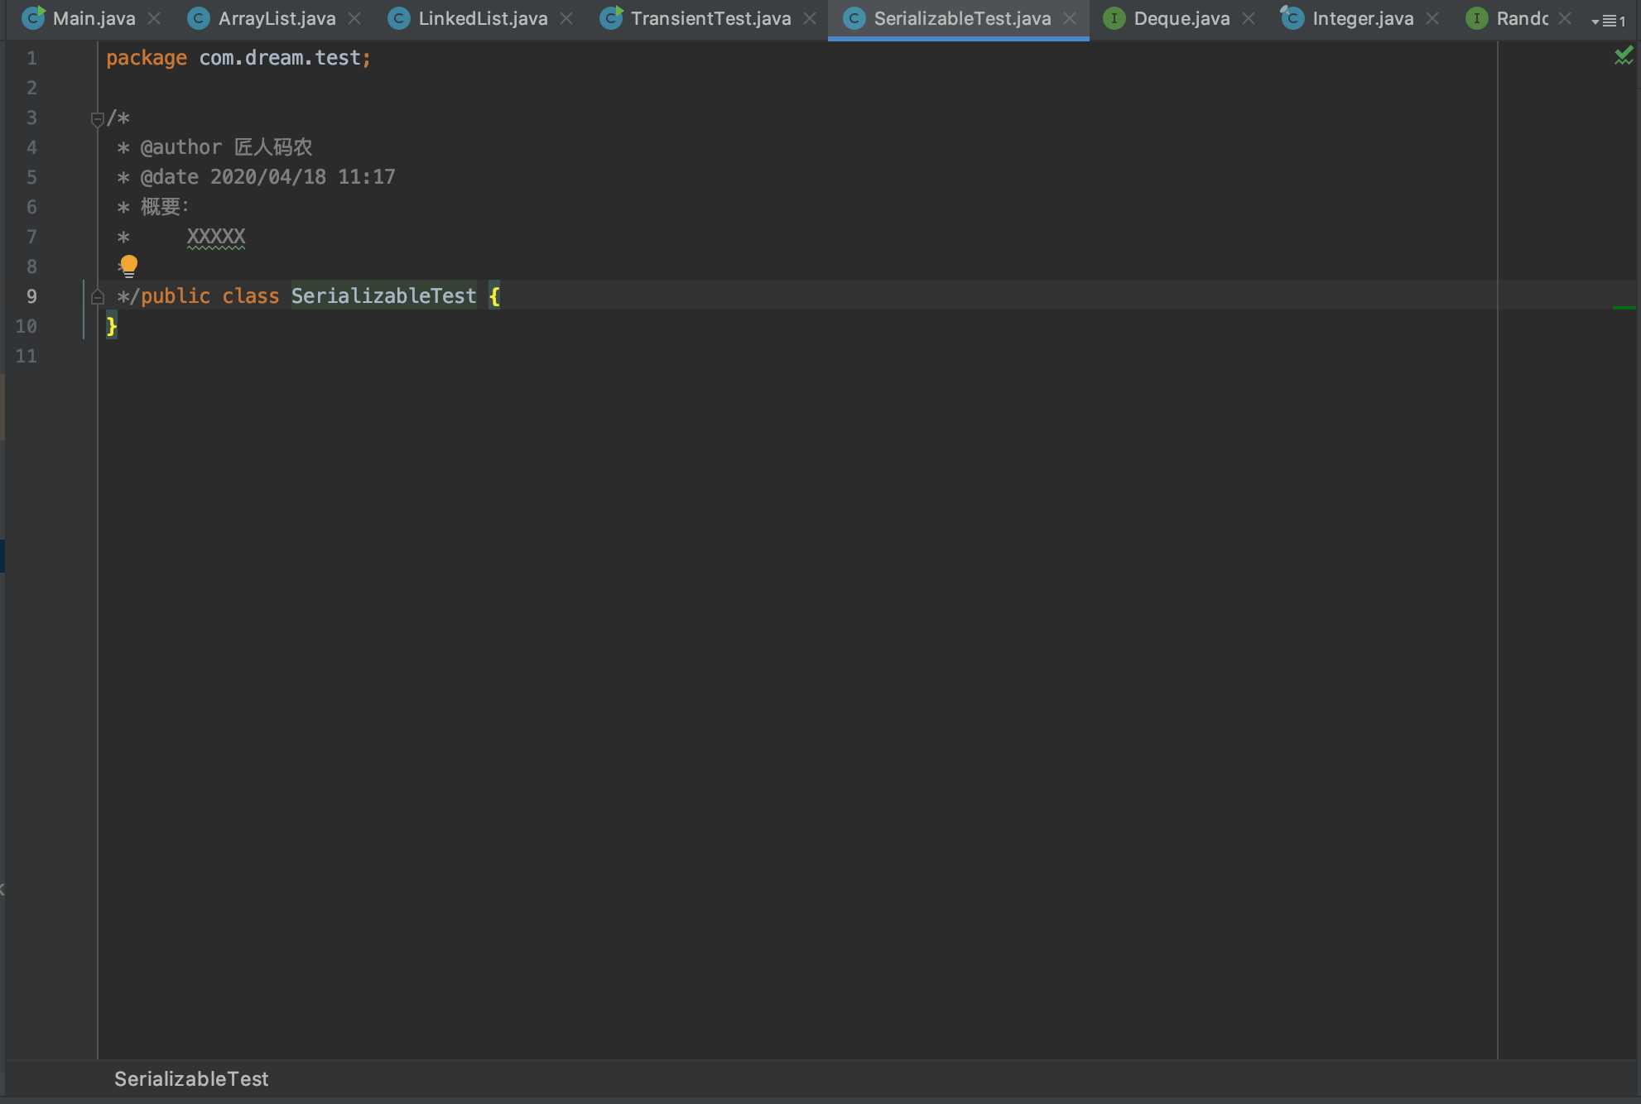
Task: Close the ArrayList.java tab
Action: [x=354, y=18]
